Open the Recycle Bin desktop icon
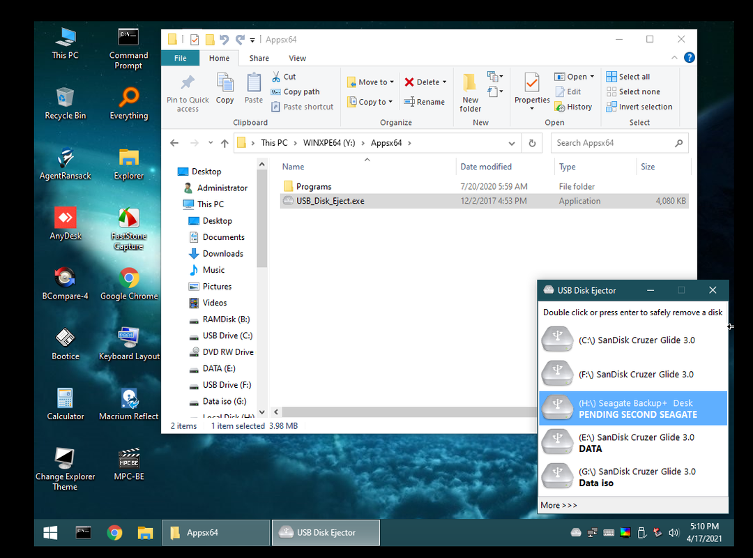Screen dimensions: 753x558 [66, 103]
